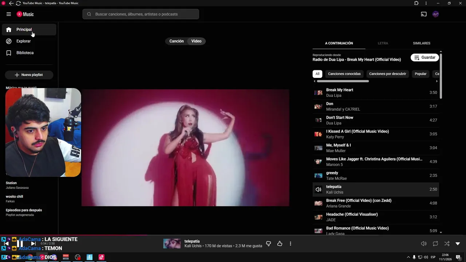Image resolution: width=466 pixels, height=262 pixels.
Task: Seek on the song progress bar
Action: point(233,235)
